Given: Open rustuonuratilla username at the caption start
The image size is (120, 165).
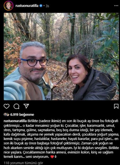Looking at the screenshot, I should (15, 121).
